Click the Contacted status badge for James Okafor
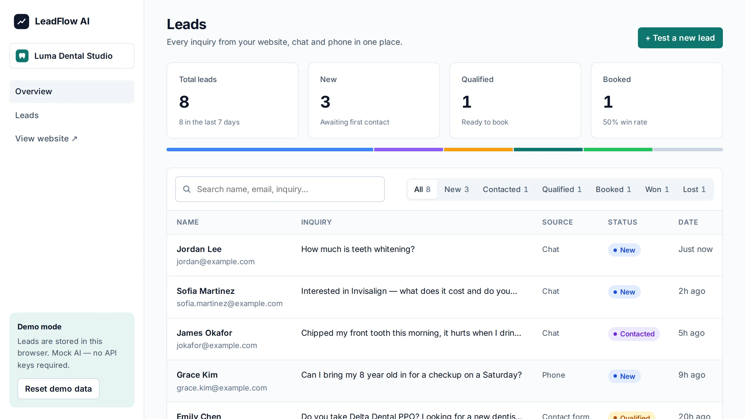 pyautogui.click(x=634, y=334)
